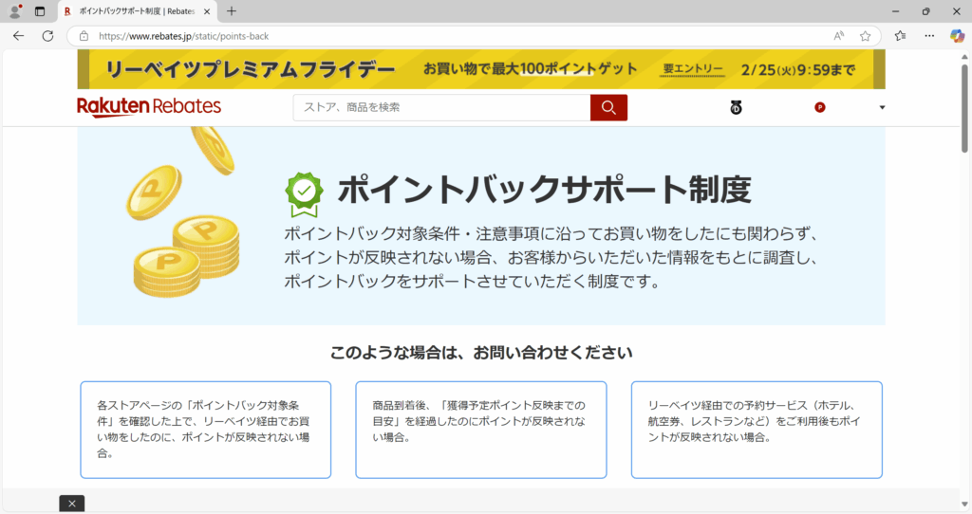This screenshot has width=972, height=514.
Task: Select the ポイントバックサポート制度 browser tab
Action: (131, 11)
